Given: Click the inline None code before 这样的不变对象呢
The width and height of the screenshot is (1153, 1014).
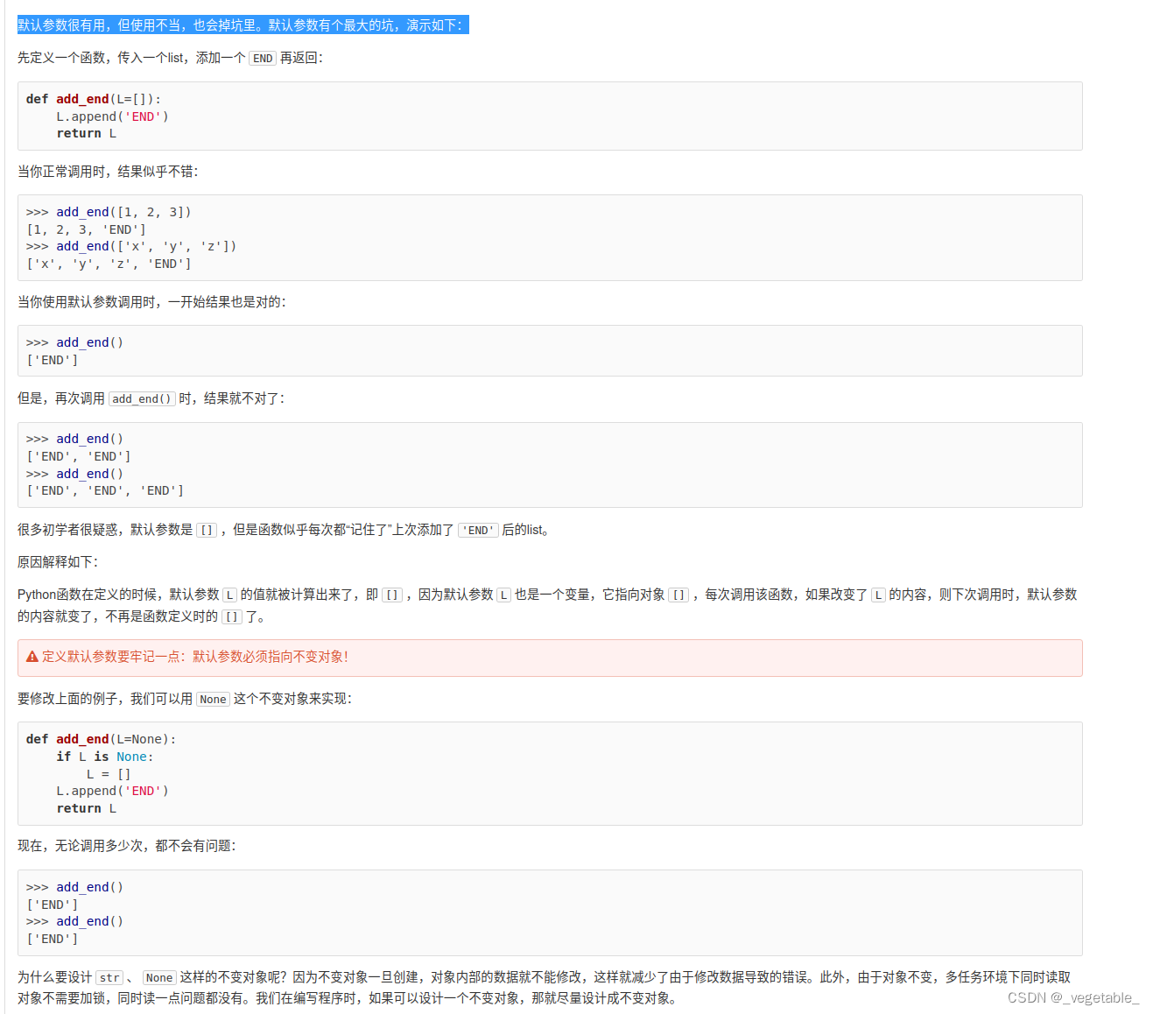Looking at the screenshot, I should [159, 977].
